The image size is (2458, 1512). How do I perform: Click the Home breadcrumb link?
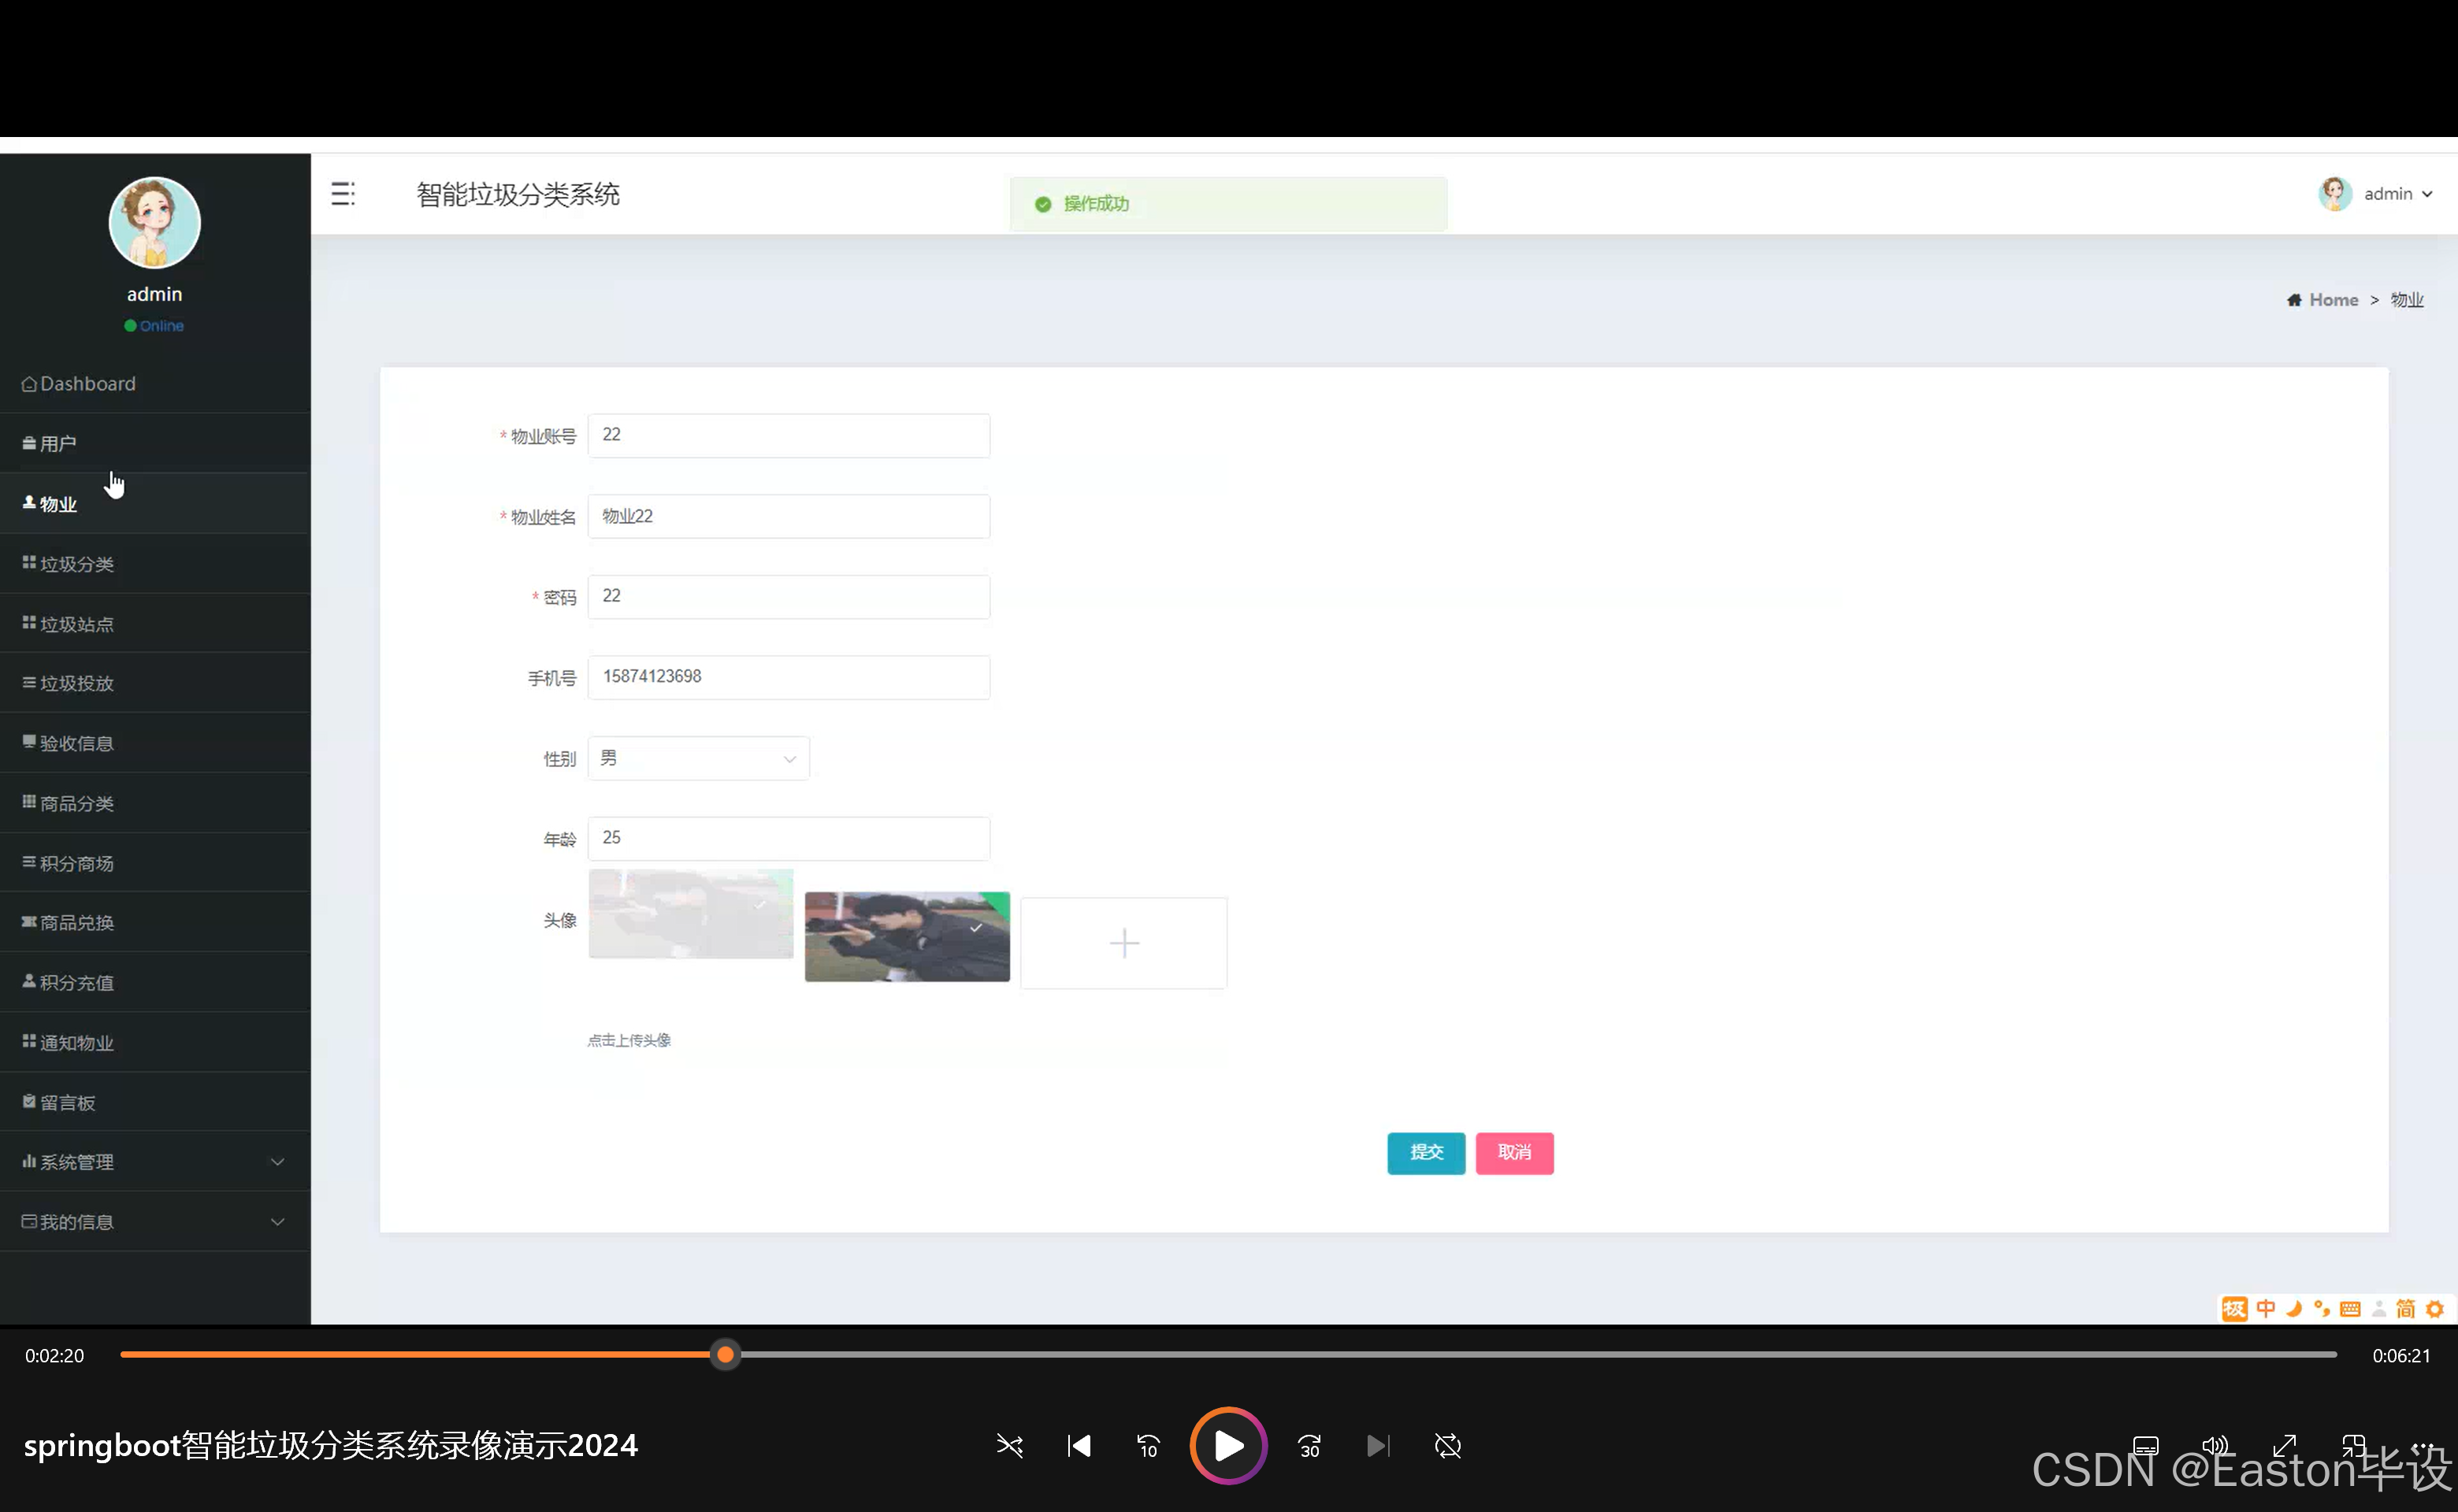[x=2332, y=300]
